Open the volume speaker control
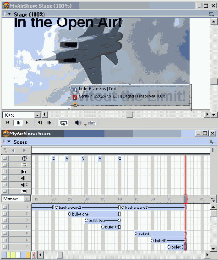The width and height of the screenshot is (218, 260). (78, 123)
